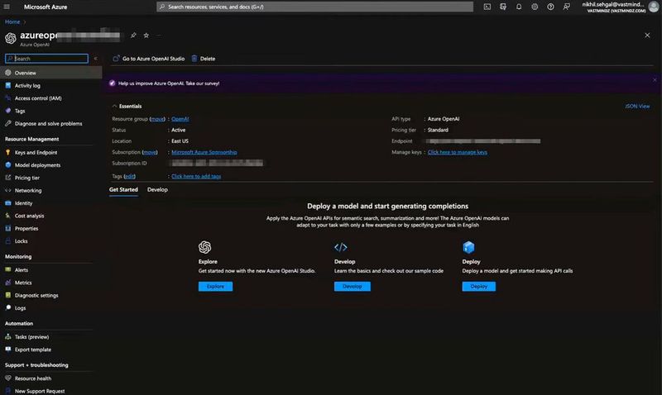
Task: Click edit link next to Tags
Action: tap(130, 176)
